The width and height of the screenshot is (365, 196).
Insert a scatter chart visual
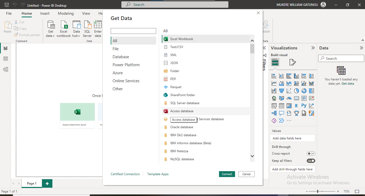289,91
